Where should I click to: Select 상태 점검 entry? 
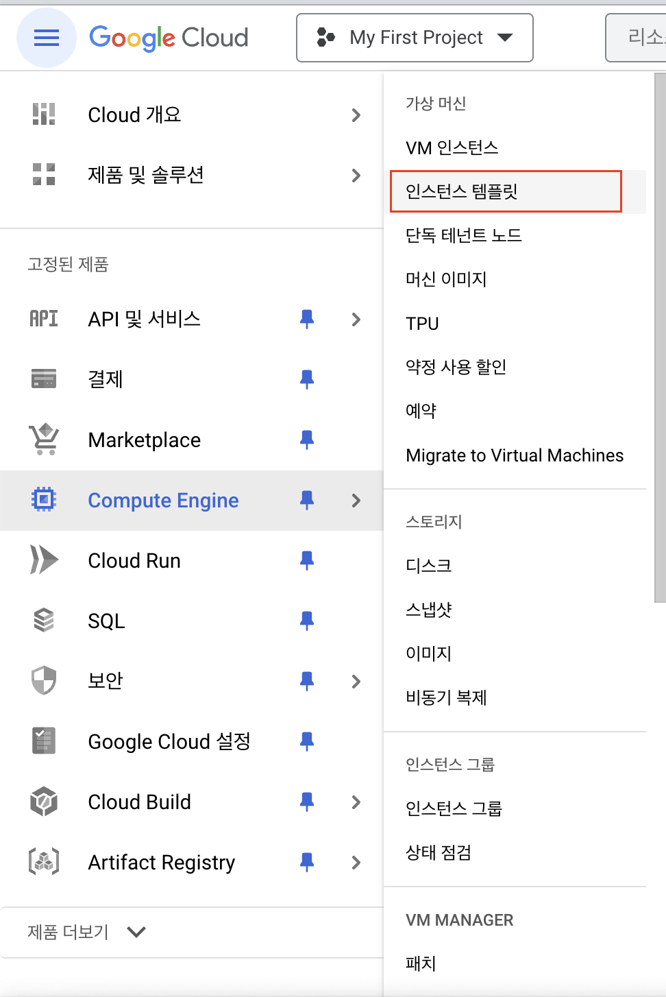439,852
